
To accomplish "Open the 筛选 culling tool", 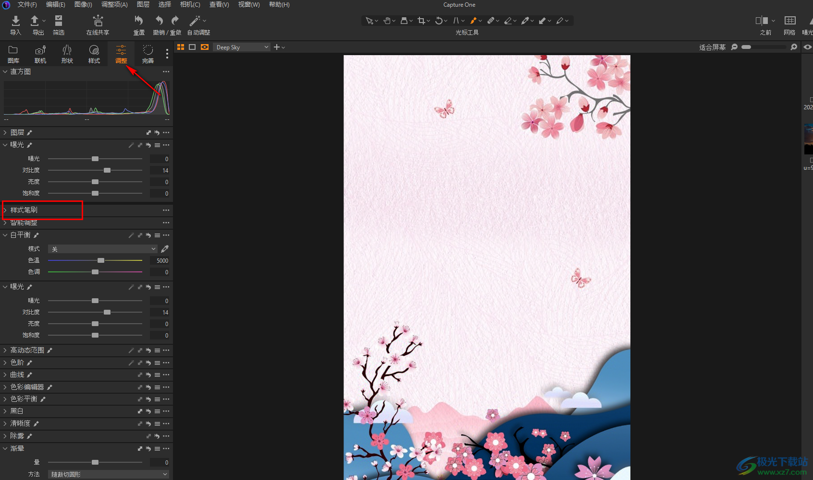I will pos(59,21).
